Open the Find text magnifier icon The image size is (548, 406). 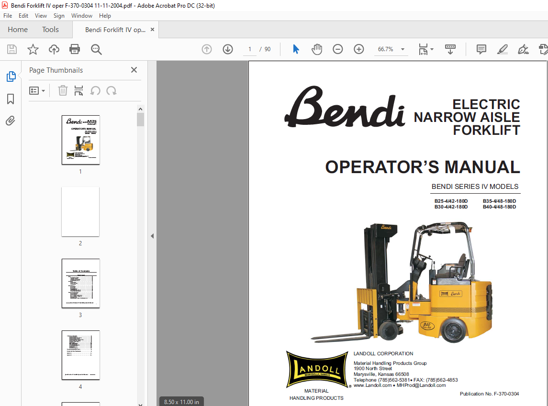coord(96,49)
